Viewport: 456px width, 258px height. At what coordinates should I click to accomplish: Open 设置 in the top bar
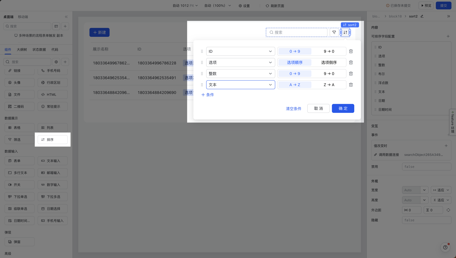point(244,6)
